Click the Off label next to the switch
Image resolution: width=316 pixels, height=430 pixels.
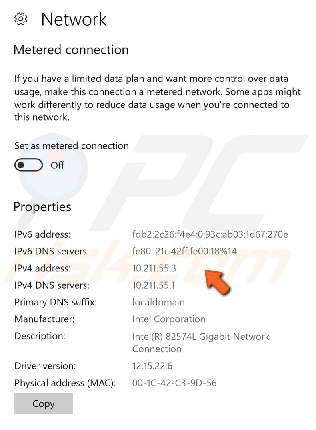pyautogui.click(x=57, y=165)
